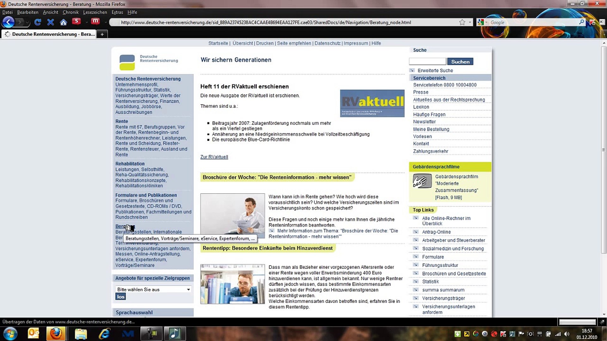Click into the Google search field

[x=534, y=22]
